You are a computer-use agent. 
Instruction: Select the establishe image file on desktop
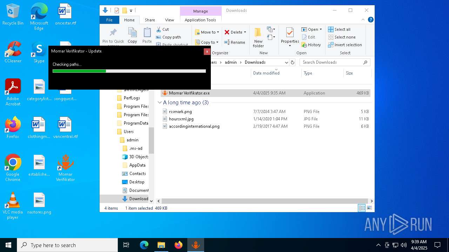(39, 166)
